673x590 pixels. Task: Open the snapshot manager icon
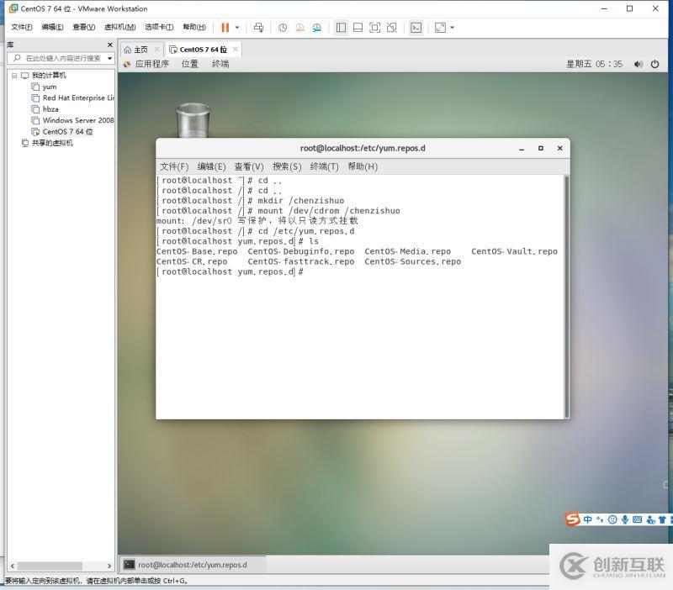click(x=317, y=28)
